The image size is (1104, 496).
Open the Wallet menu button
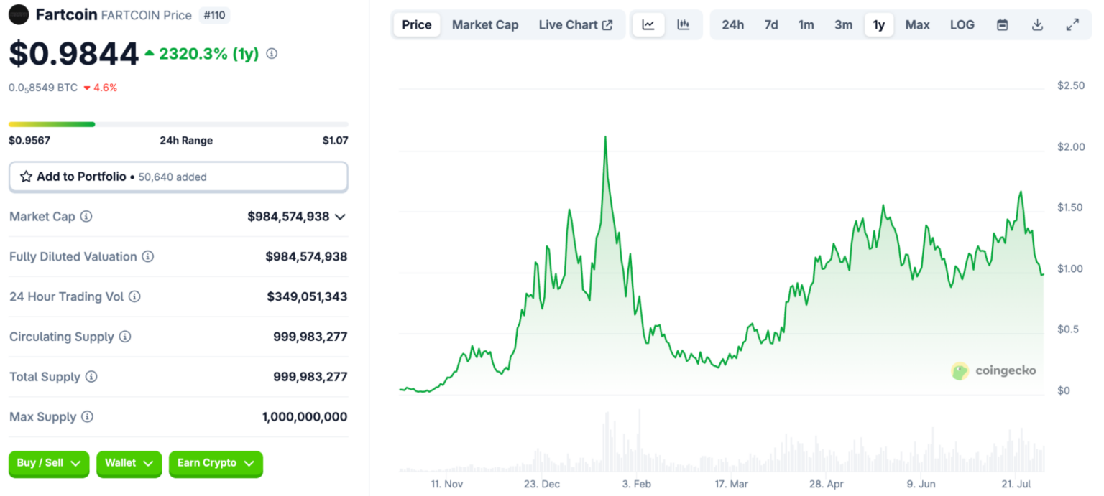pyautogui.click(x=129, y=464)
